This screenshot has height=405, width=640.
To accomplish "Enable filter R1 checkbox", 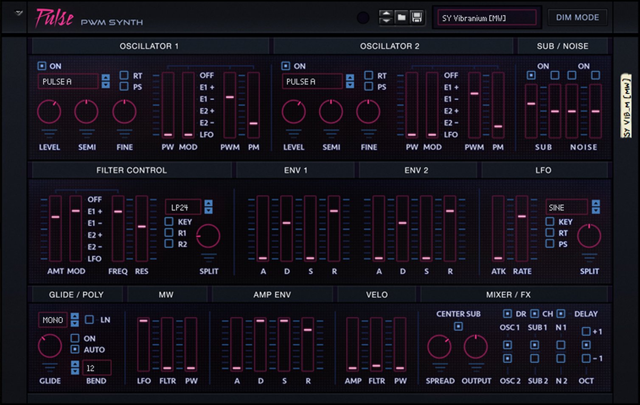I will pos(169,232).
